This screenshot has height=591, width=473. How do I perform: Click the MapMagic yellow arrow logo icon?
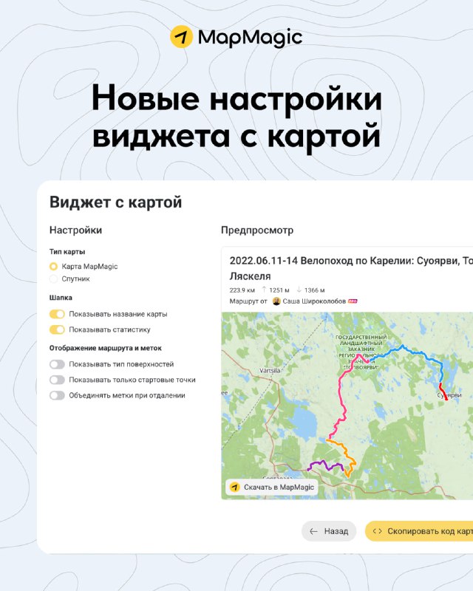click(181, 37)
